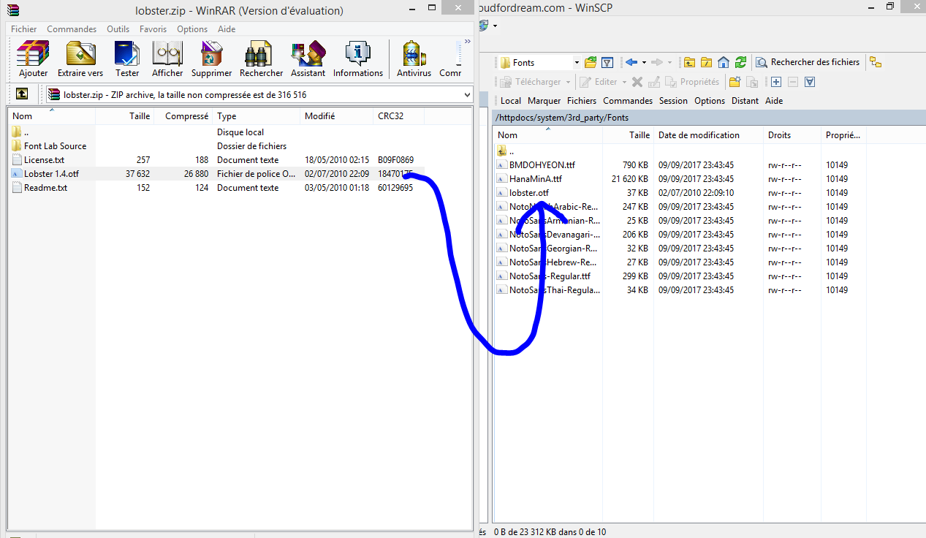Click the open directory icon in WinSCP
Image resolution: width=926 pixels, height=538 pixels.
(x=591, y=62)
